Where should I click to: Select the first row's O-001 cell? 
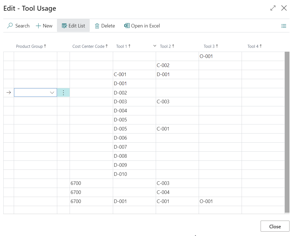[x=206, y=56]
